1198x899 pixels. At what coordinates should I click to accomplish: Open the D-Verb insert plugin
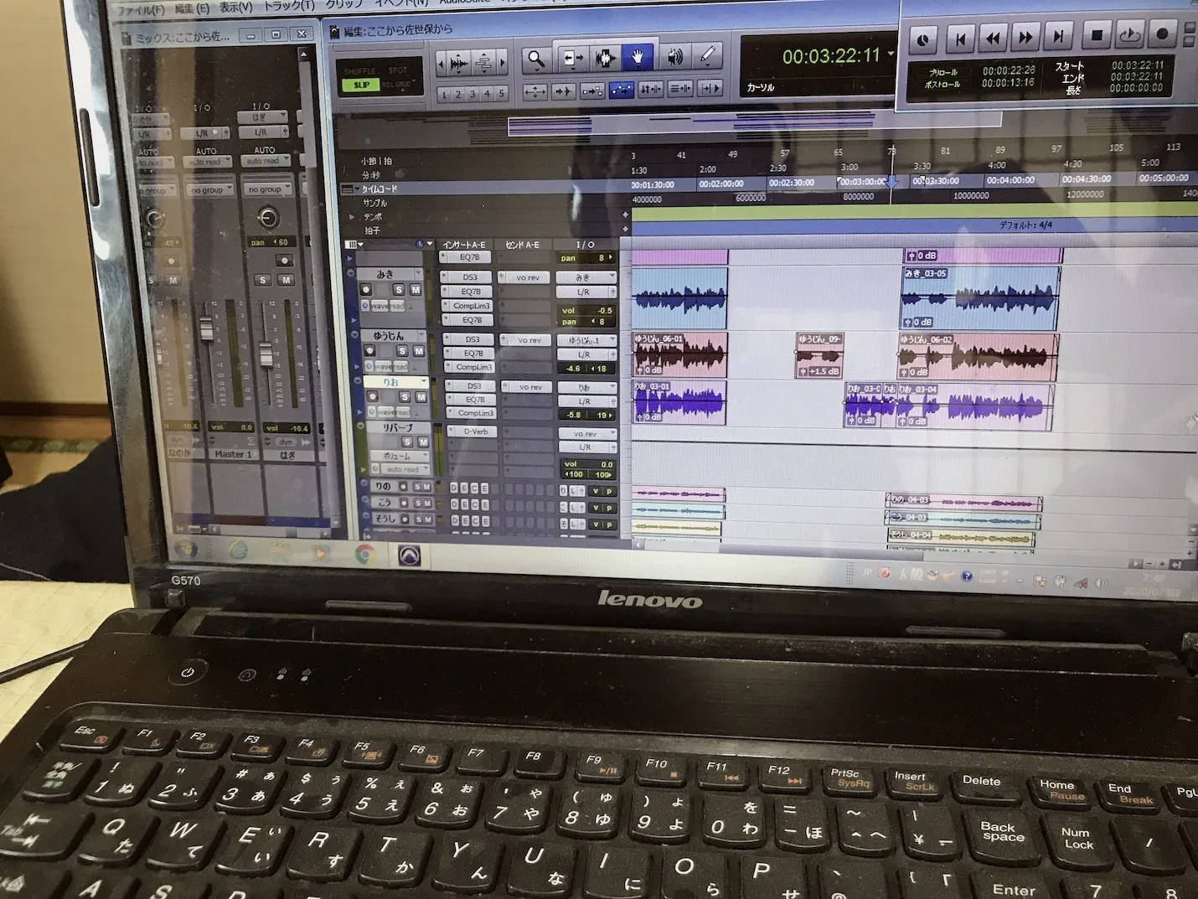click(475, 432)
